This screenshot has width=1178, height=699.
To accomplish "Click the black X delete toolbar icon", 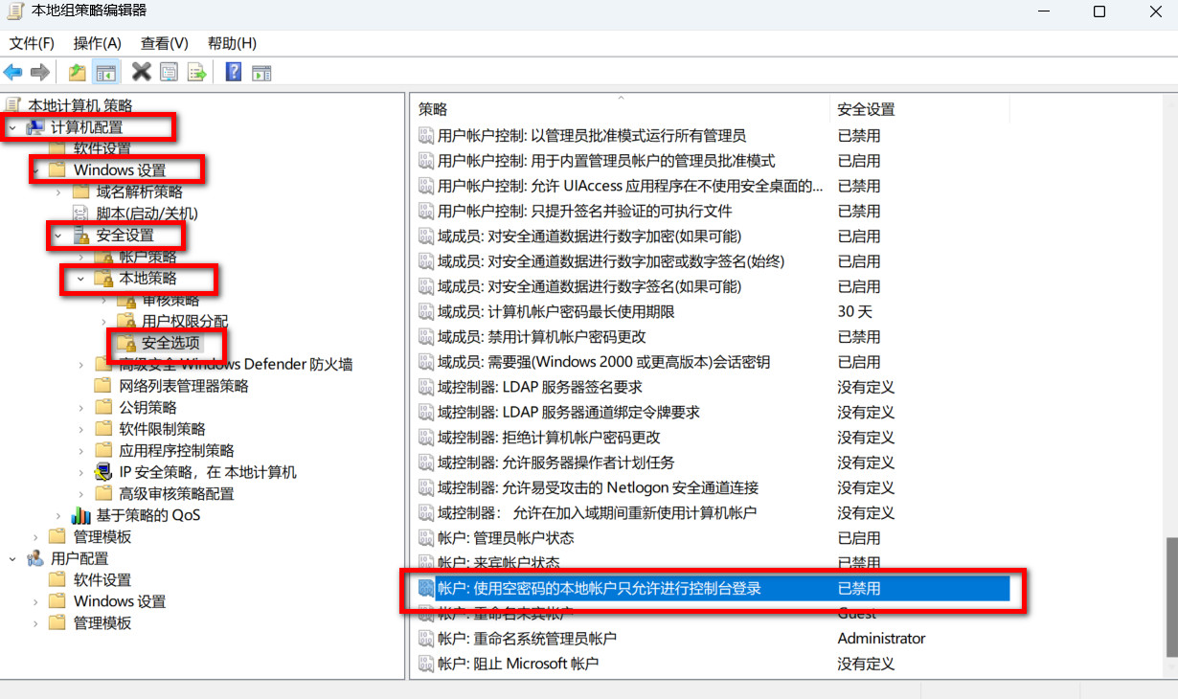I will click(x=142, y=72).
